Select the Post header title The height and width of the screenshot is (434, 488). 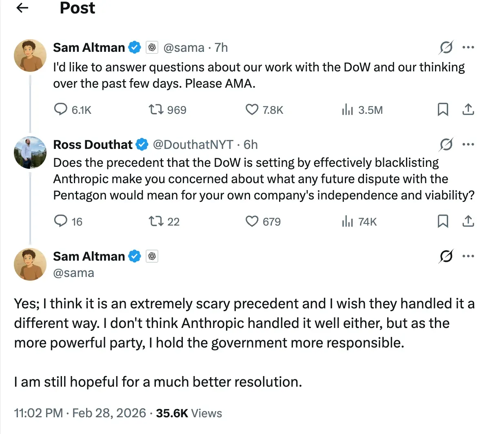click(x=77, y=8)
